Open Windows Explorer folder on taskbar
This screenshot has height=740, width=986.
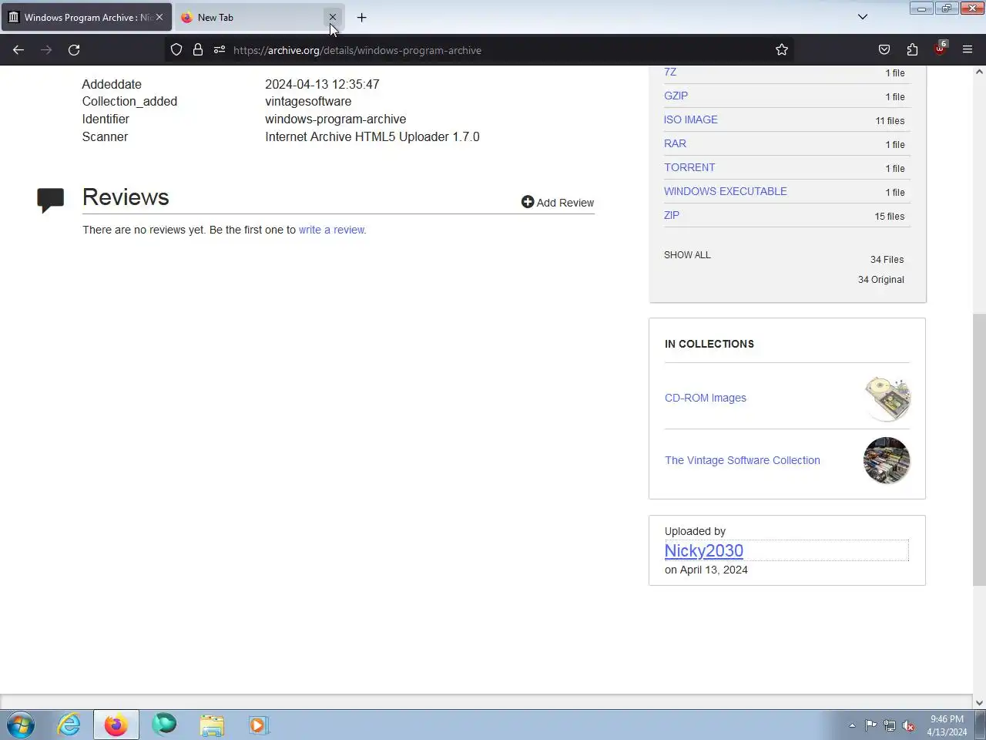tap(212, 725)
